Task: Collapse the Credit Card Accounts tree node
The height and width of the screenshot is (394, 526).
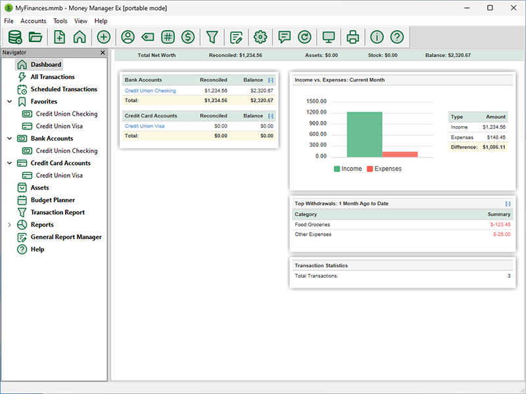Action: [x=9, y=163]
